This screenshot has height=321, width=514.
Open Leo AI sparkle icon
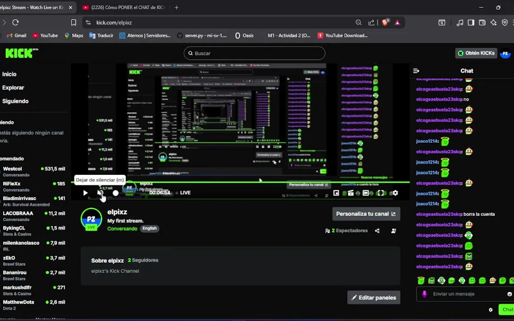(493, 22)
